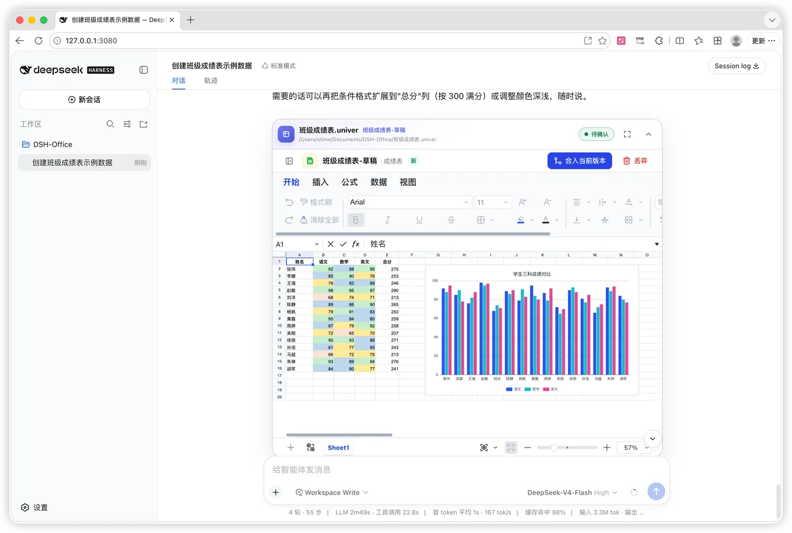This screenshot has width=792, height=533.
Task: Toggle italic formatting button
Action: [x=387, y=220]
